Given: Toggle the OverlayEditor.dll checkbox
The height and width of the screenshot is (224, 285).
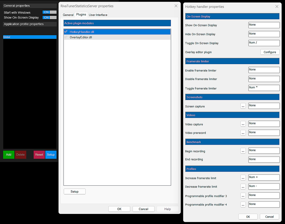Looking at the screenshot, I should pyautogui.click(x=66, y=37).
